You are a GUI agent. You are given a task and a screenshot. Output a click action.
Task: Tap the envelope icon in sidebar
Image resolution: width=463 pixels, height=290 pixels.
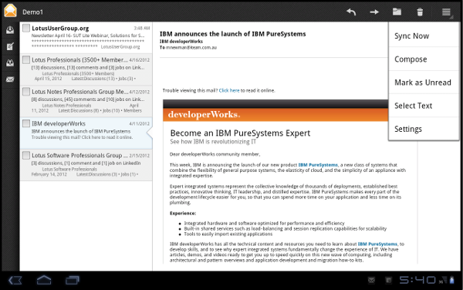10,79
